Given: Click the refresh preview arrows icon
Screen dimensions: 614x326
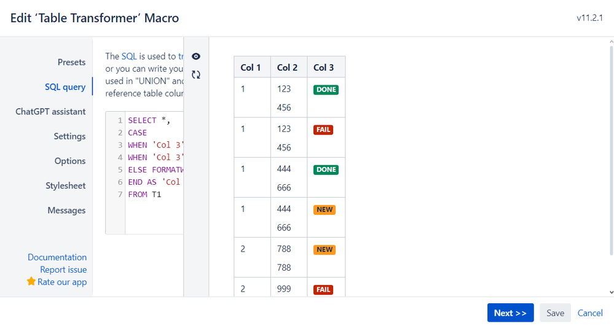Looking at the screenshot, I should [196, 75].
